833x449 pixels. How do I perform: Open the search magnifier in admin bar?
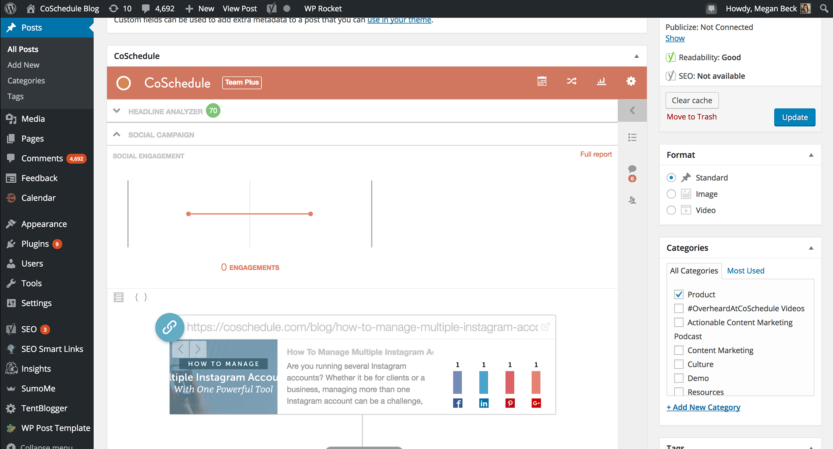click(x=823, y=8)
